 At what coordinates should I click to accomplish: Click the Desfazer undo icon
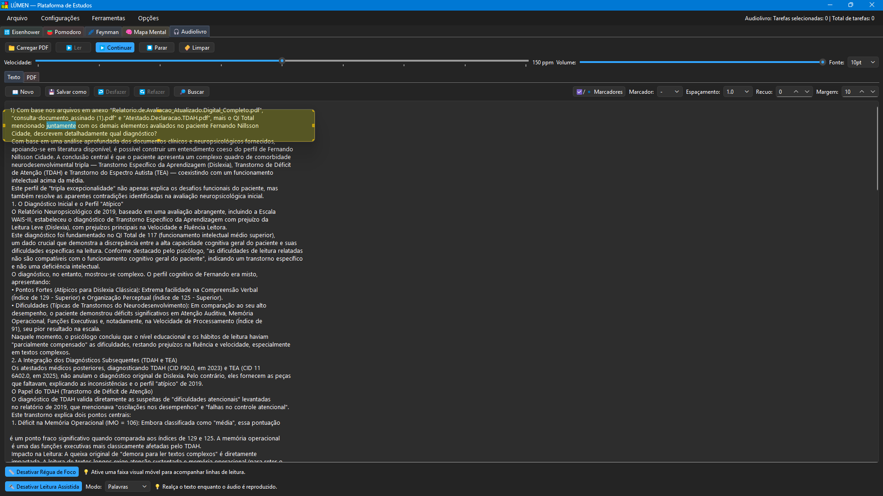pos(101,92)
